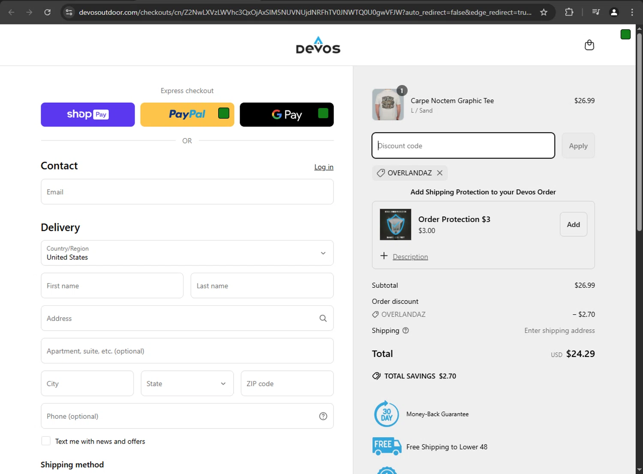Focus the Address input field
Viewport: 643px width, 474px height.
[x=187, y=318]
